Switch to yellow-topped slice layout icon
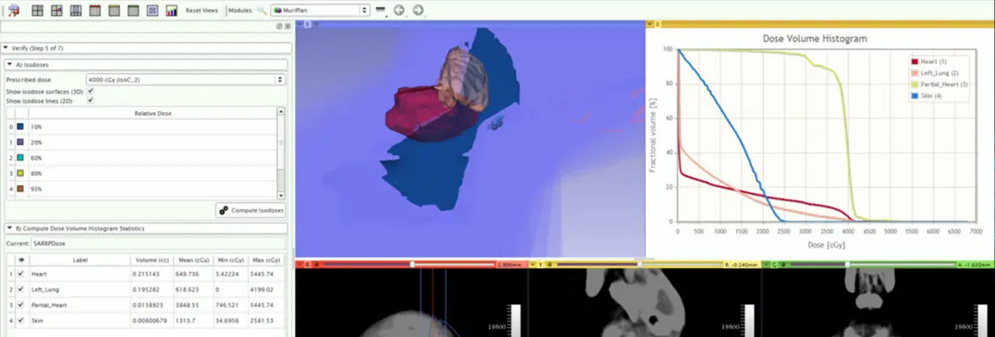Viewport: 995px width, 337px height. [x=114, y=10]
